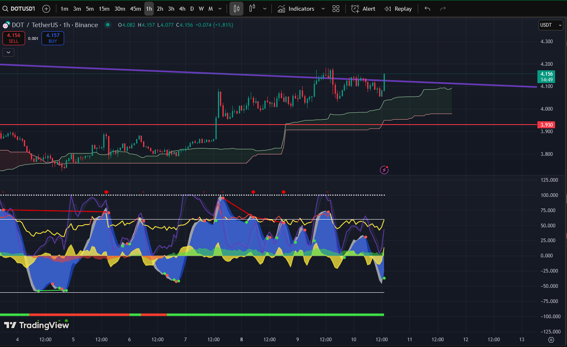Open chart settings gear icon
This screenshot has width=567, height=347.
(551, 340)
